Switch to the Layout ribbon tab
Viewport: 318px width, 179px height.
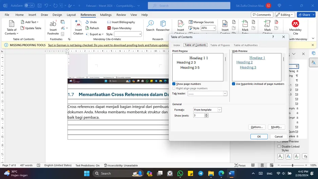[71, 15]
